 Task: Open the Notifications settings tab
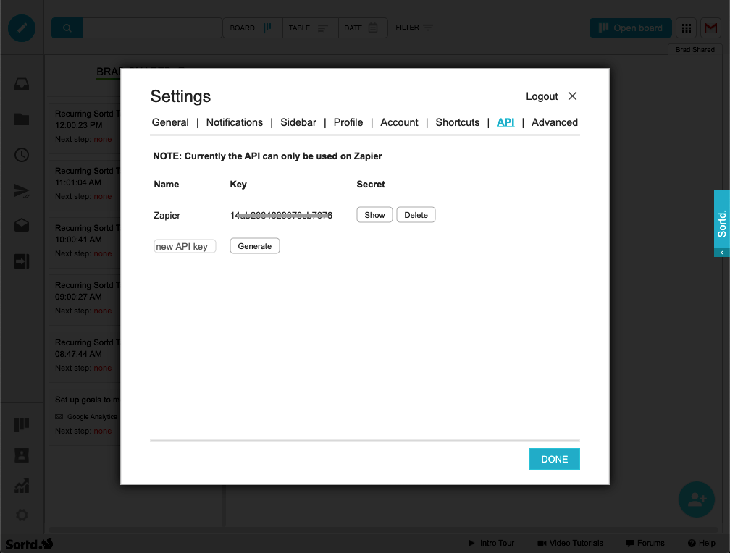[x=235, y=122]
